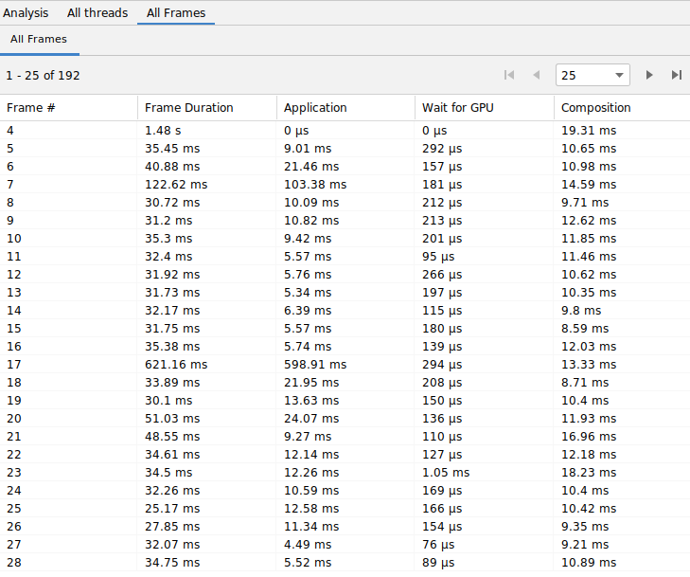Select the top-level All Frames tab
Image resolution: width=690 pixels, height=577 pixels.
(x=176, y=13)
